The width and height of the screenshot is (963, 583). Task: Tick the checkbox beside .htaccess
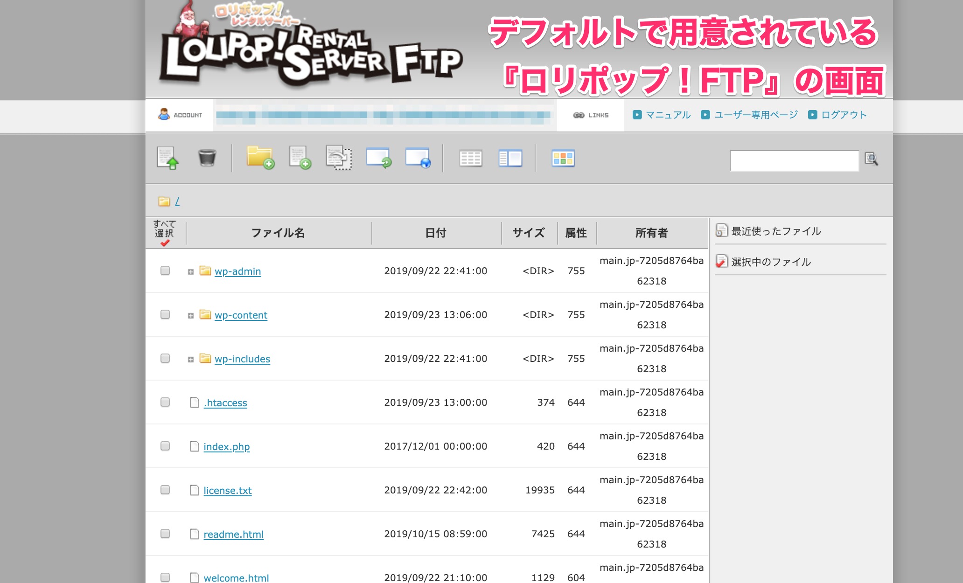(x=165, y=402)
